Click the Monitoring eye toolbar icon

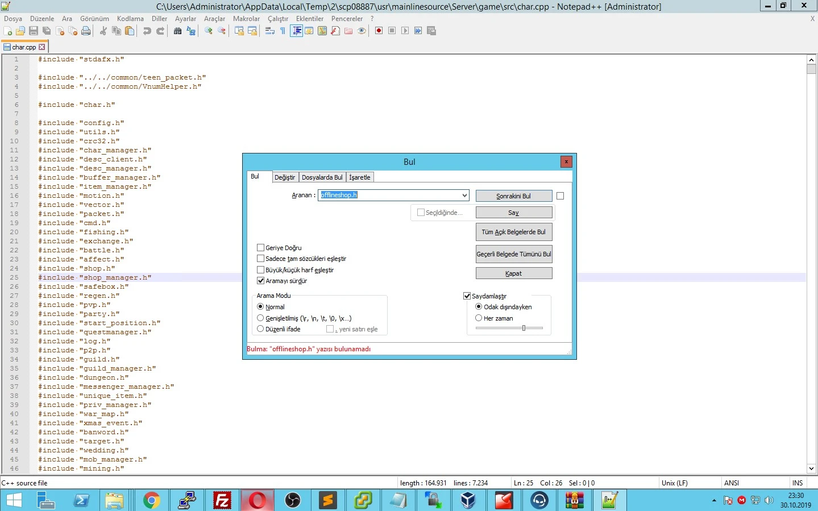pyautogui.click(x=362, y=31)
